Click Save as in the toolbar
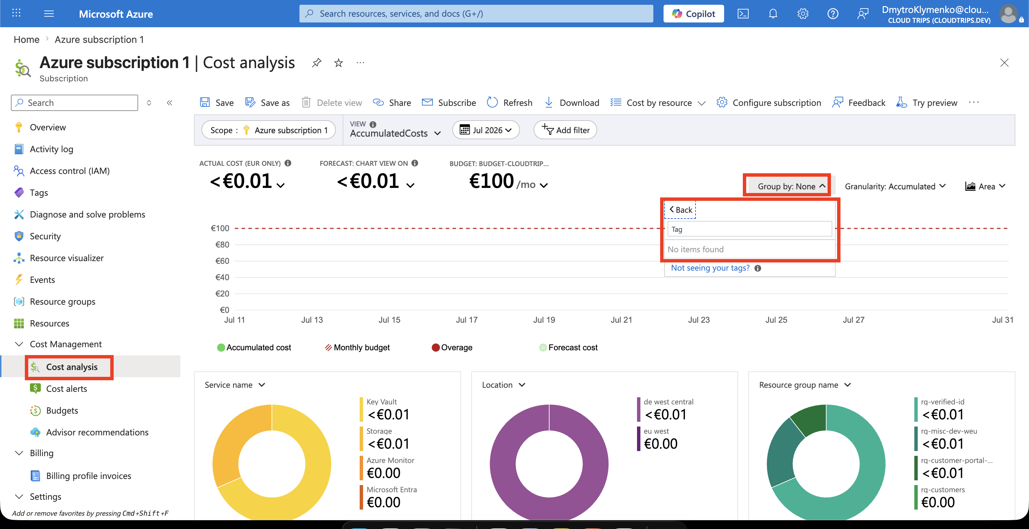Screen dimensions: 1029x529 tap(267, 103)
